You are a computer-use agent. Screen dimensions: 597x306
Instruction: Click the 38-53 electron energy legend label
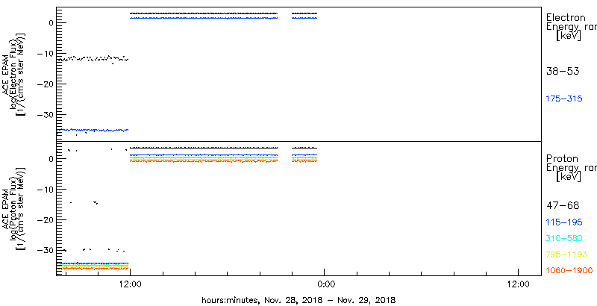click(x=563, y=71)
